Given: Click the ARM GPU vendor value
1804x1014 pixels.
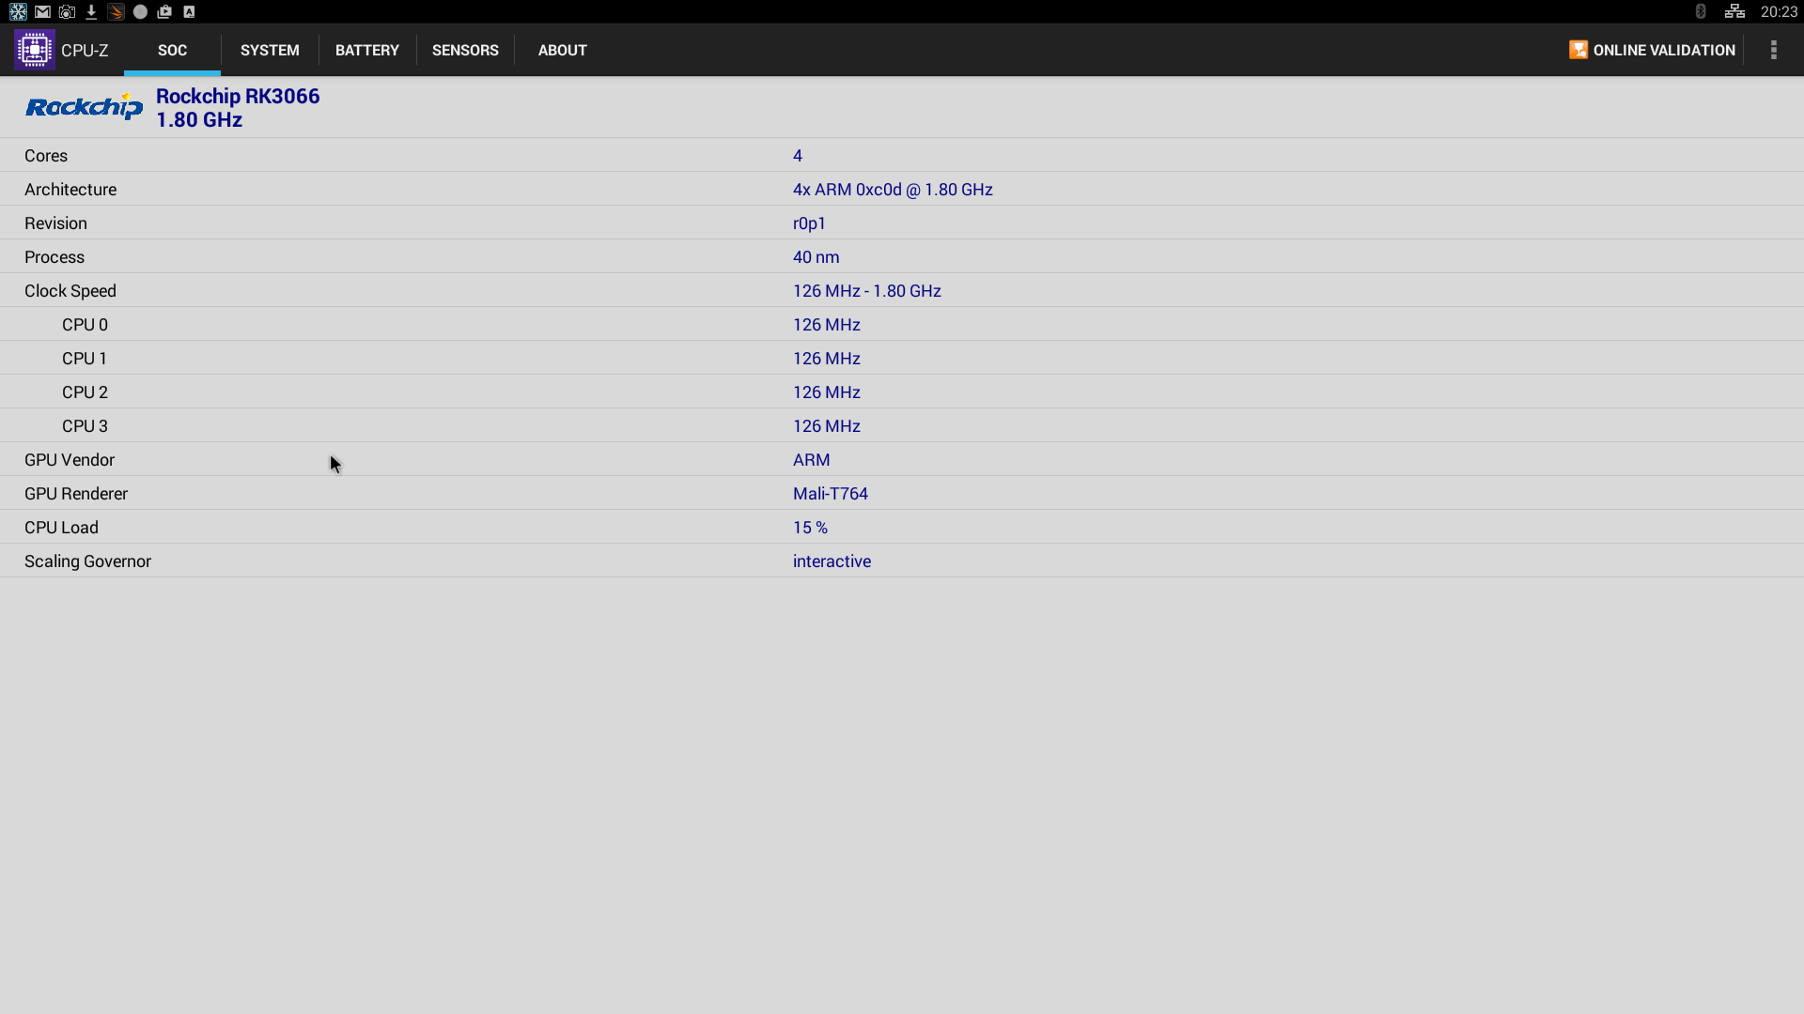Looking at the screenshot, I should coord(811,460).
